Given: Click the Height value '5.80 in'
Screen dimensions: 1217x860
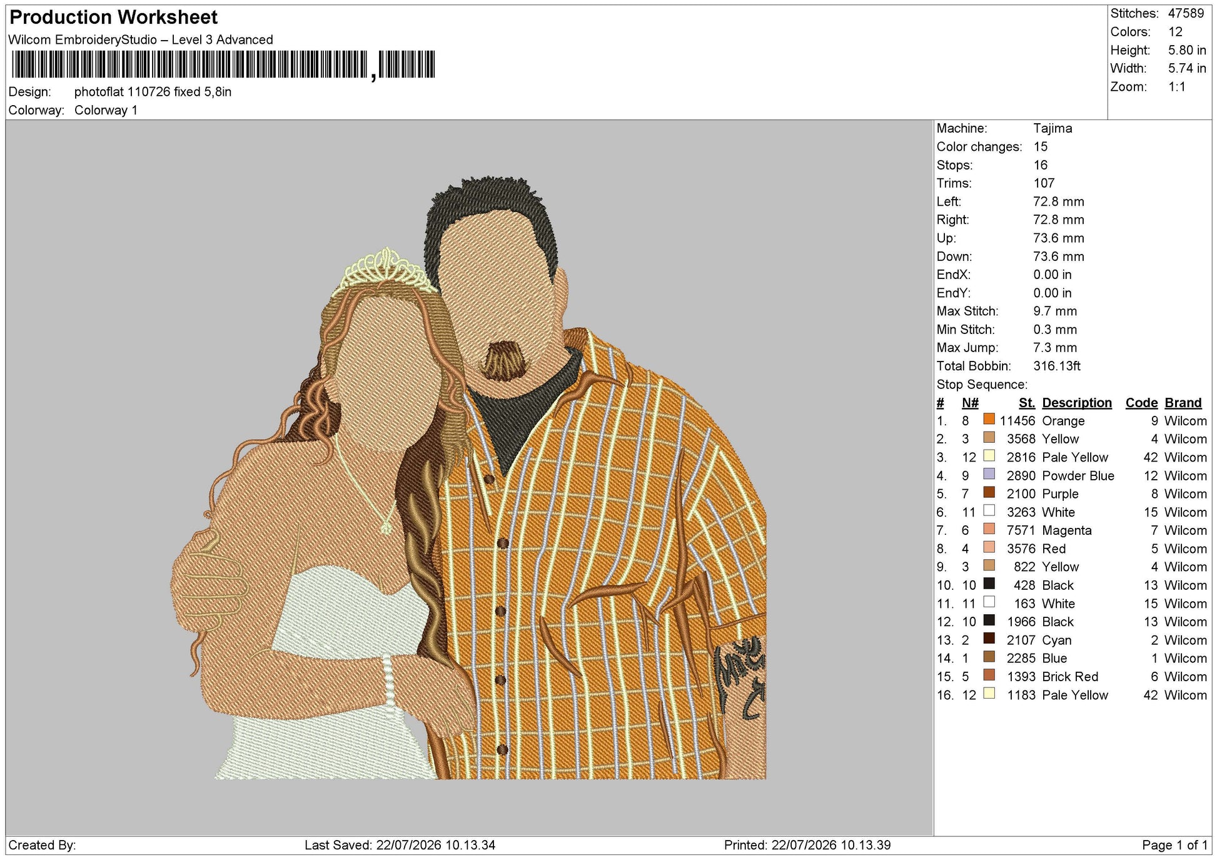Looking at the screenshot, I should 1187,50.
